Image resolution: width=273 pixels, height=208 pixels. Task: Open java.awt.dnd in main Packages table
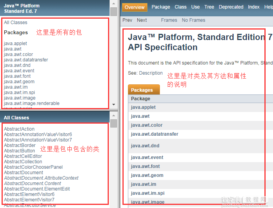pyautogui.click(x=145, y=146)
